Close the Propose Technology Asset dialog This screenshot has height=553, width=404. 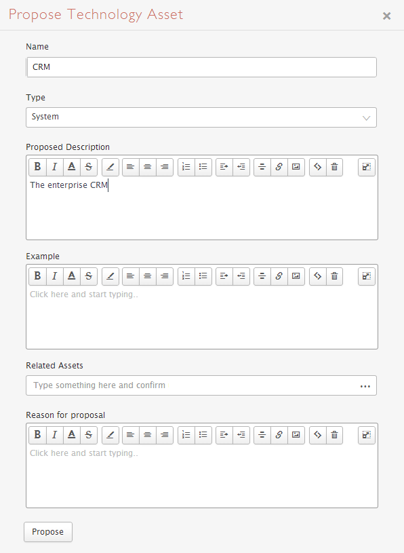tap(387, 16)
